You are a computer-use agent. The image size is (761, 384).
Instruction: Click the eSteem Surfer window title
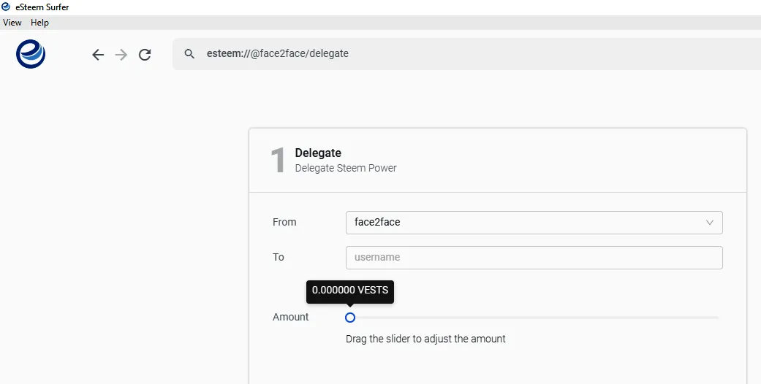[x=42, y=7]
